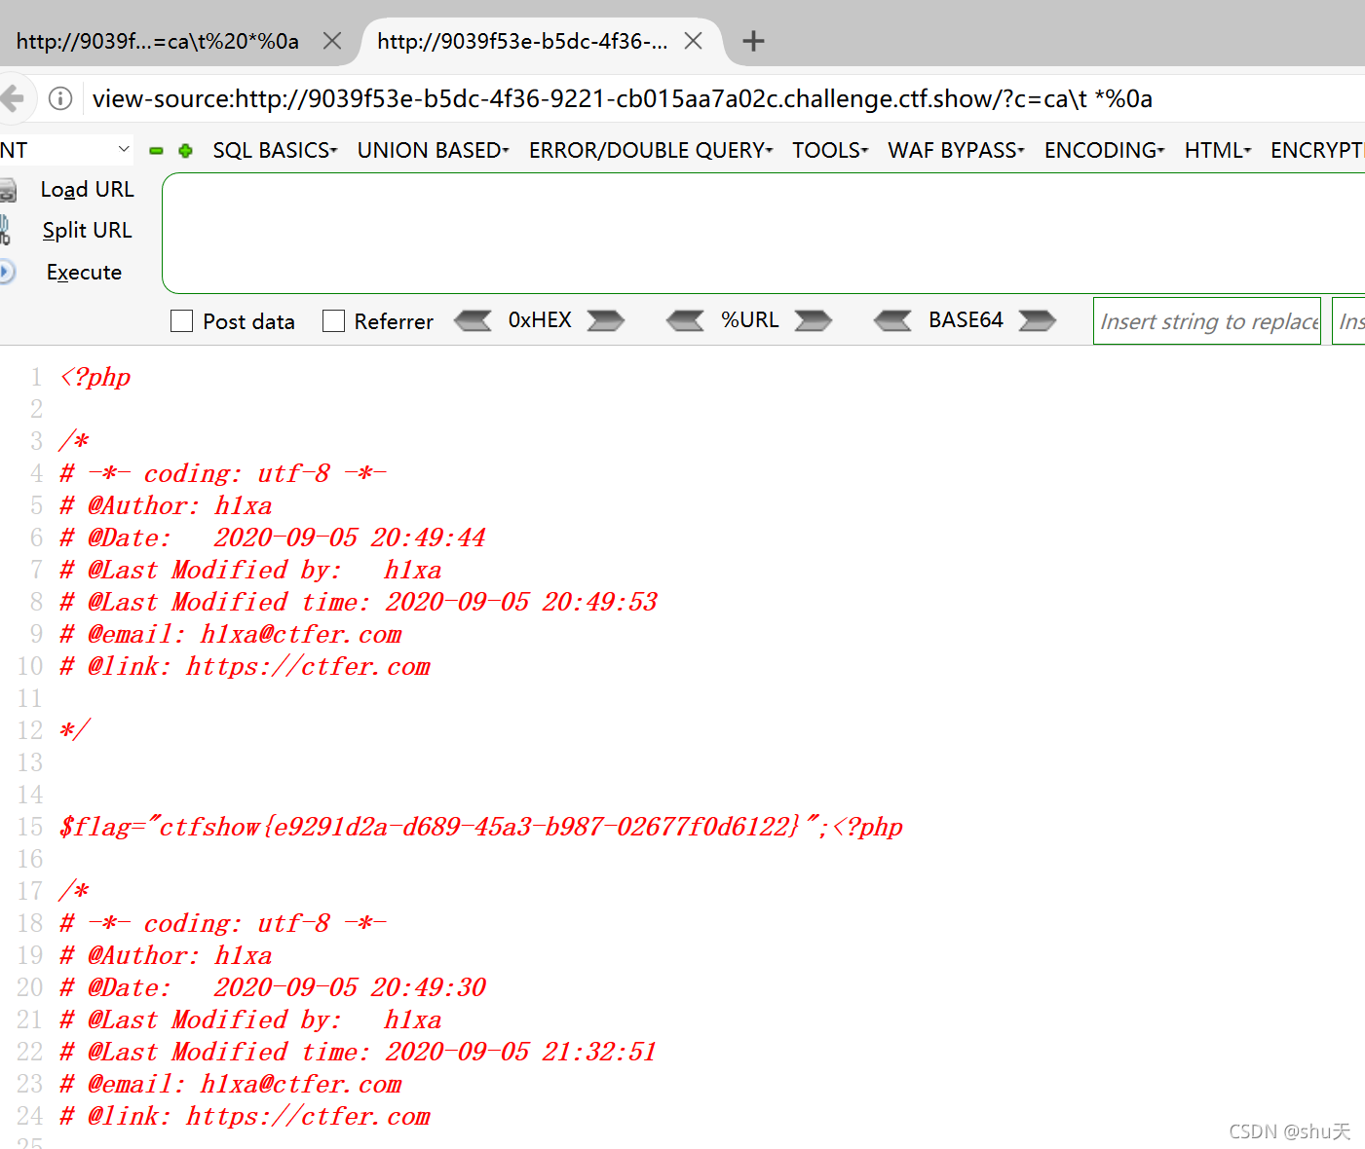Viewport: 1365px width, 1149px height.
Task: Switch to the first tab http://9039f...
Action: click(x=158, y=41)
